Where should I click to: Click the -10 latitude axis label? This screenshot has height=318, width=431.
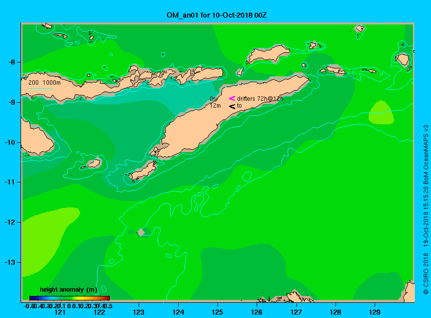point(10,142)
